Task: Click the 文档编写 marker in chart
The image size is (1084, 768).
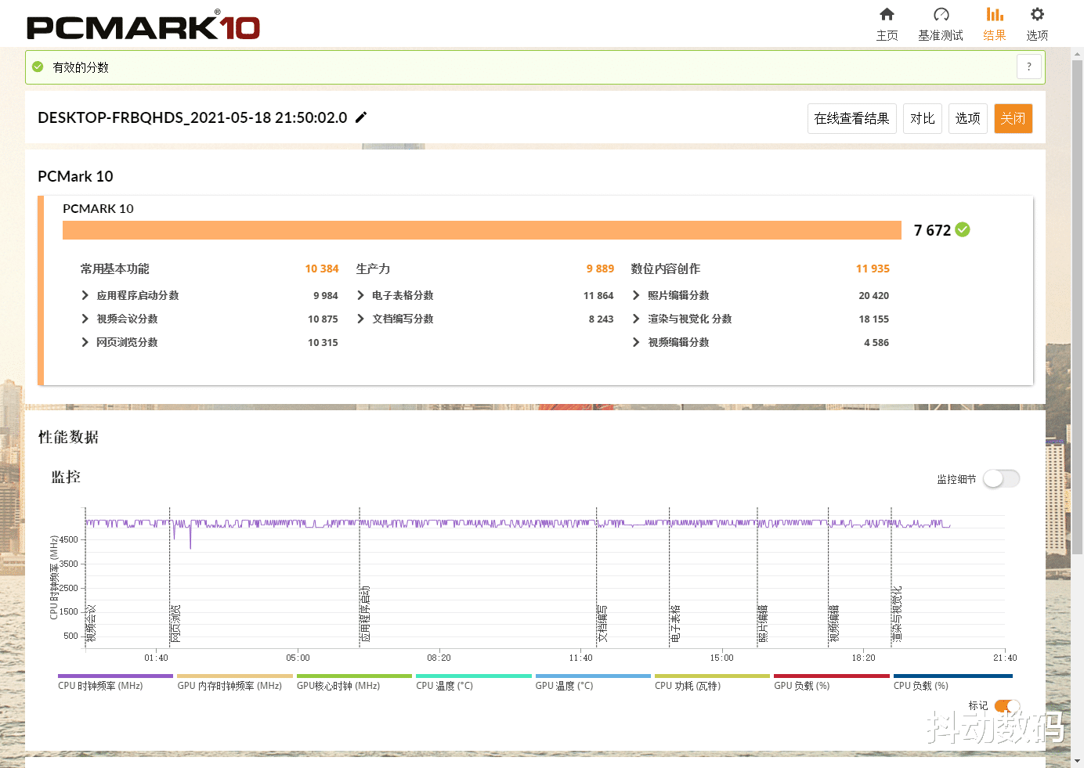Action: point(602,623)
